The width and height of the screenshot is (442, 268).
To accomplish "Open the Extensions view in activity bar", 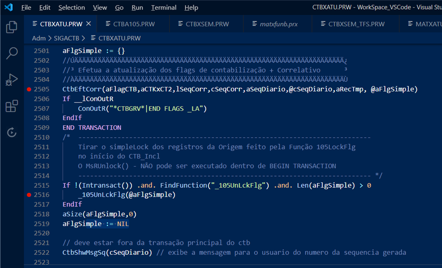I will [x=11, y=106].
